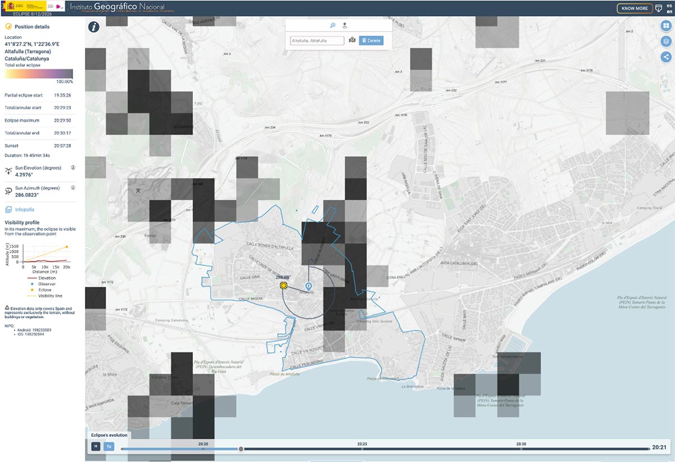Click the Position details clock icon
675x462 pixels.
[x=8, y=26]
